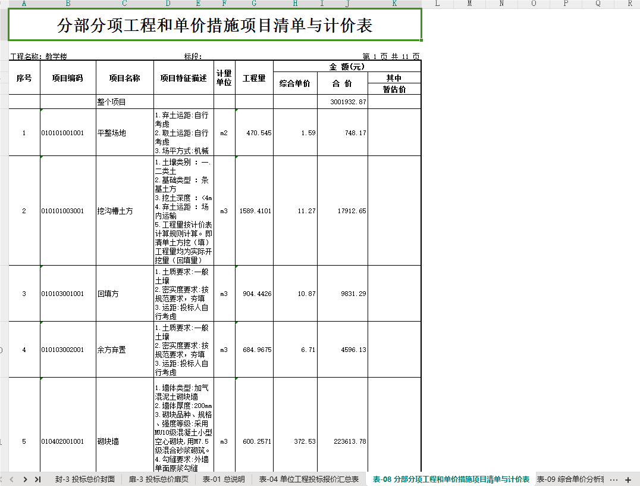Select the title cell 分部分项工程和单价措施项目清单与计价表
Viewport: 640px width, 486px height.
coord(215,25)
